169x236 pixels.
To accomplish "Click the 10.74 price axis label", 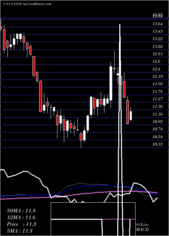I will [x=158, y=129].
